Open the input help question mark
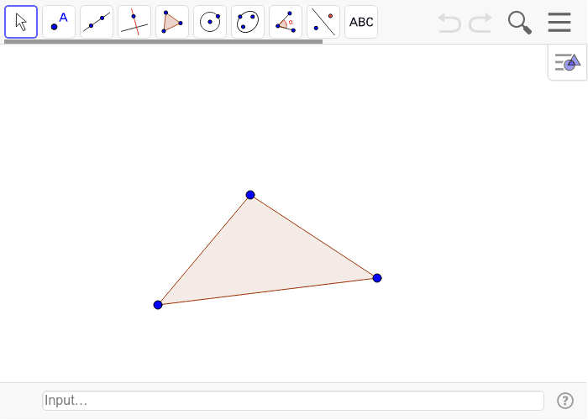 tap(564, 401)
